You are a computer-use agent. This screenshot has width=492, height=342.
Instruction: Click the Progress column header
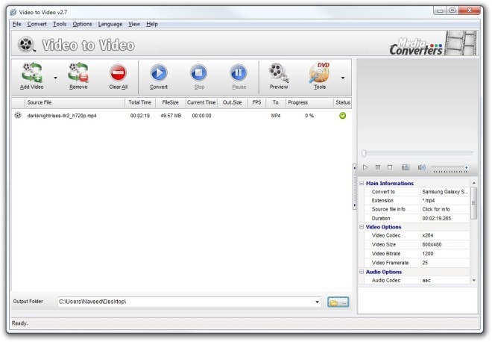pyautogui.click(x=309, y=102)
